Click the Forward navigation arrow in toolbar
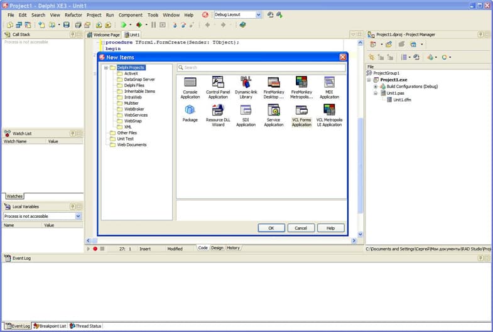493x332 pixels. (x=223, y=25)
